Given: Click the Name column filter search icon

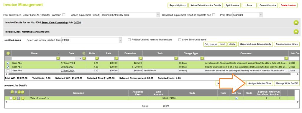Looking at the screenshot, I should 58,58.
